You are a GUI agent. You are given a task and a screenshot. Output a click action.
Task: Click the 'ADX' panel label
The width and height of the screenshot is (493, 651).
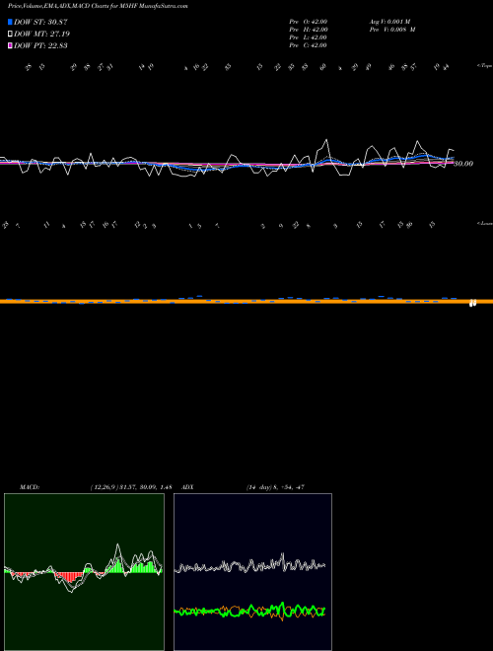click(188, 487)
